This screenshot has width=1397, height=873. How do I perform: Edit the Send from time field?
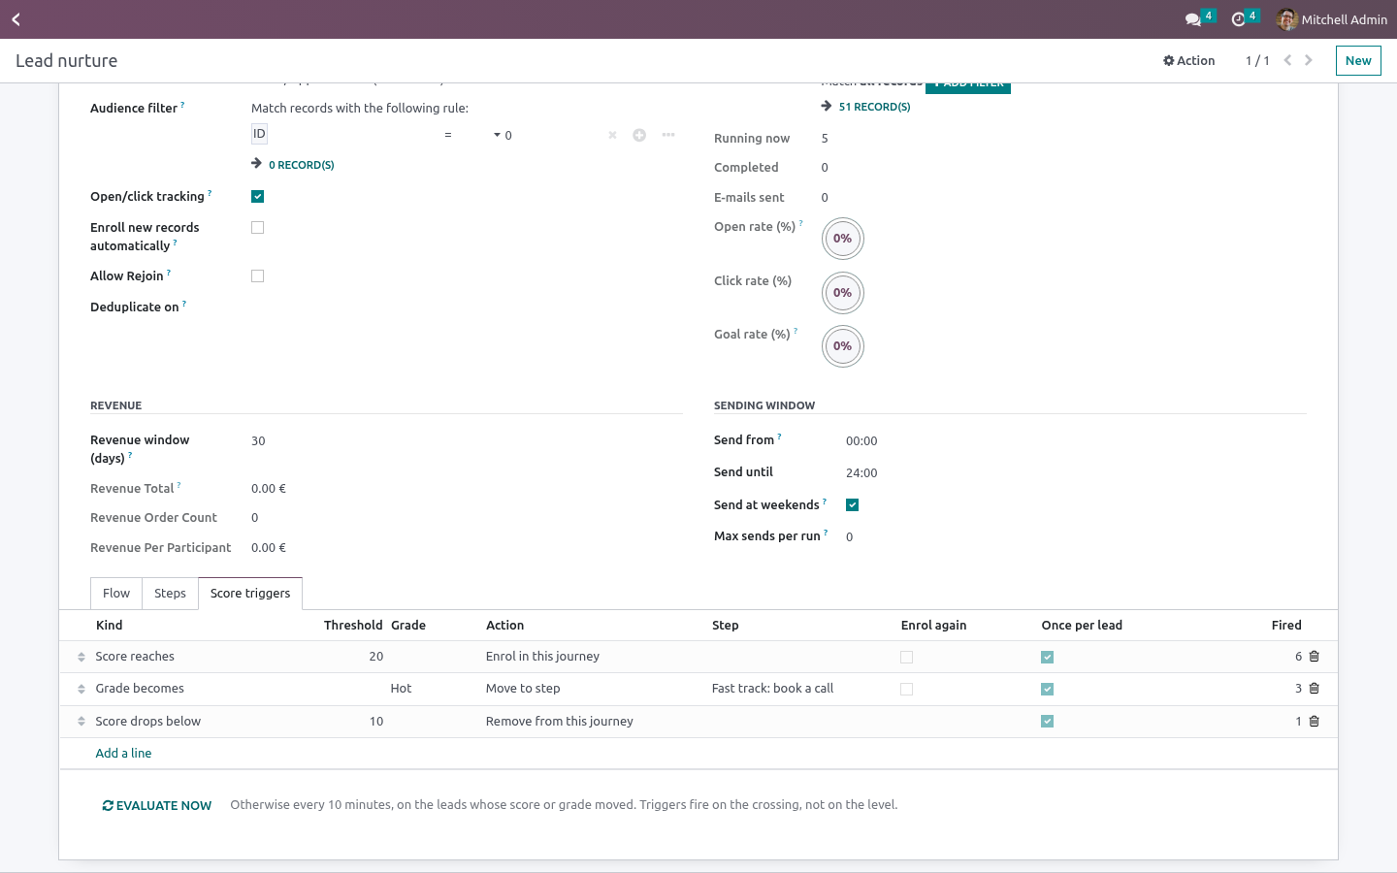coord(1075,440)
